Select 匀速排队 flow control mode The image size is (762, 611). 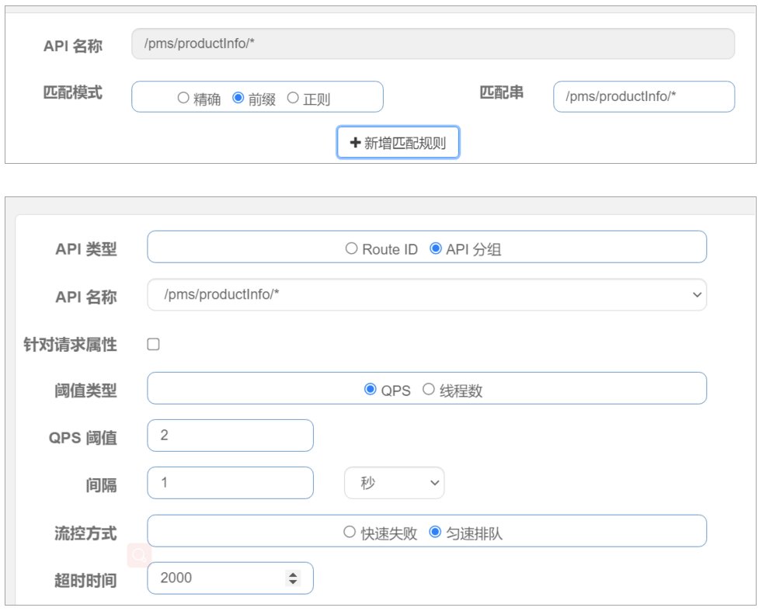435,532
